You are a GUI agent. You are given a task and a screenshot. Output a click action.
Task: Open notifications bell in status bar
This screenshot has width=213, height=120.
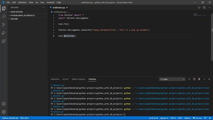point(210,118)
